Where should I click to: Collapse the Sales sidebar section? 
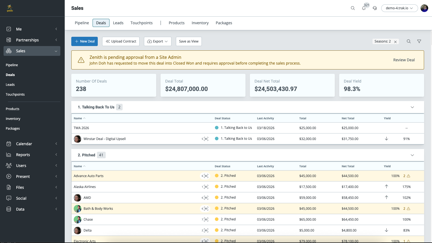click(x=56, y=51)
